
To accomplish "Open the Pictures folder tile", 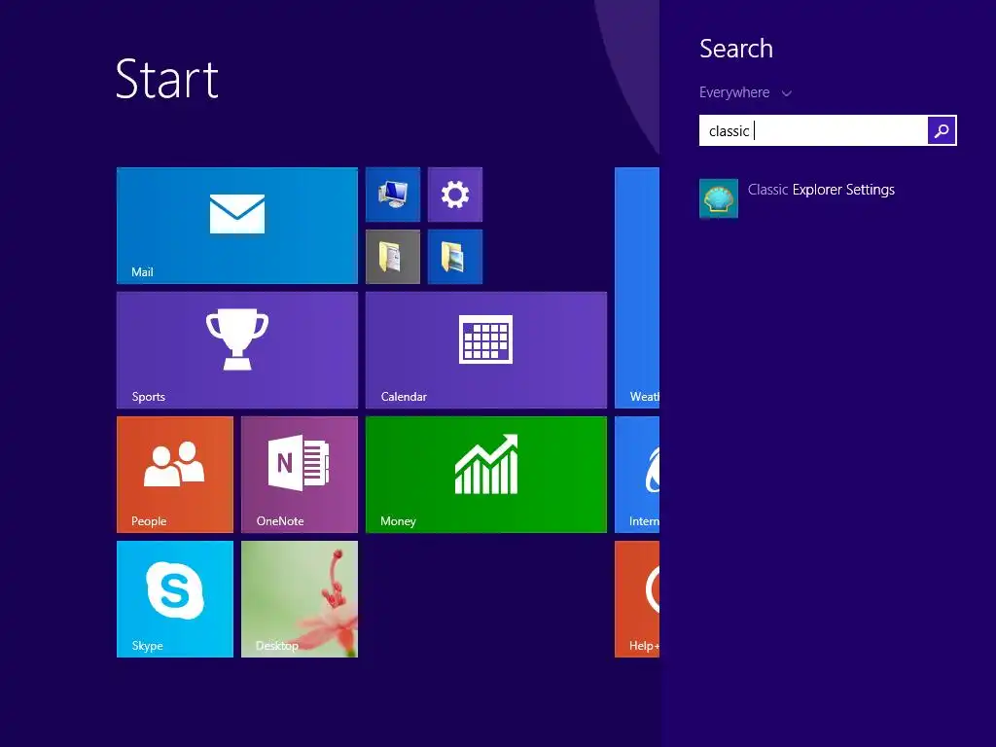I will tap(455, 257).
